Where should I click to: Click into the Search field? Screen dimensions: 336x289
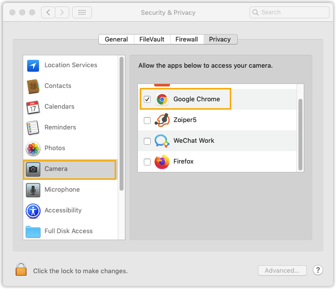[289, 12]
